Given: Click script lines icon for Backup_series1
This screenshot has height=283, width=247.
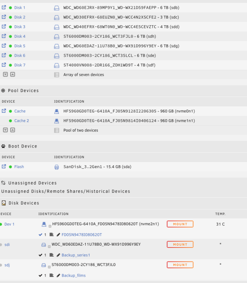Looking at the screenshot, I should (x=51, y=255).
